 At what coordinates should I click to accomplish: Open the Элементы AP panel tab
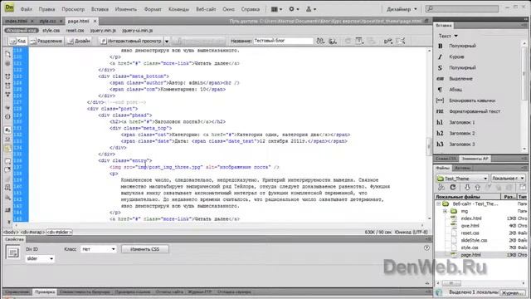[x=475, y=159]
